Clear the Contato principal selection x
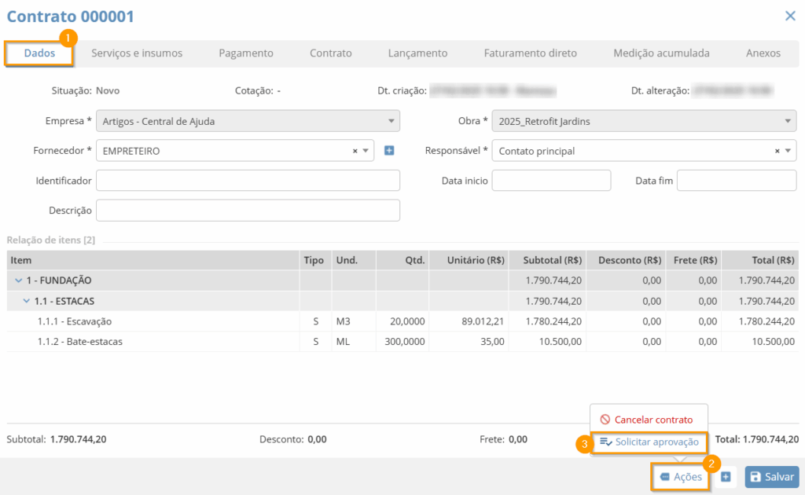Viewport: 805px width, 495px height. coord(777,151)
